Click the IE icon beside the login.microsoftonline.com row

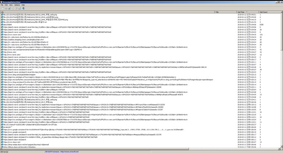pos(2,80)
